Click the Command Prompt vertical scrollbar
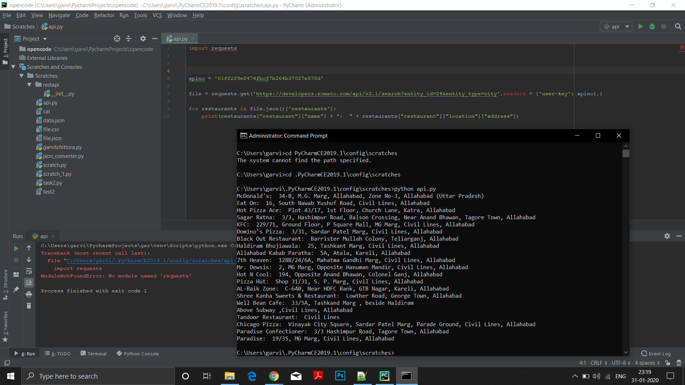The width and height of the screenshot is (685, 385). tap(626, 154)
